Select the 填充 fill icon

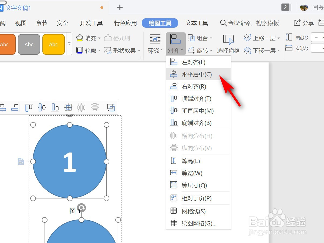(x=80, y=38)
